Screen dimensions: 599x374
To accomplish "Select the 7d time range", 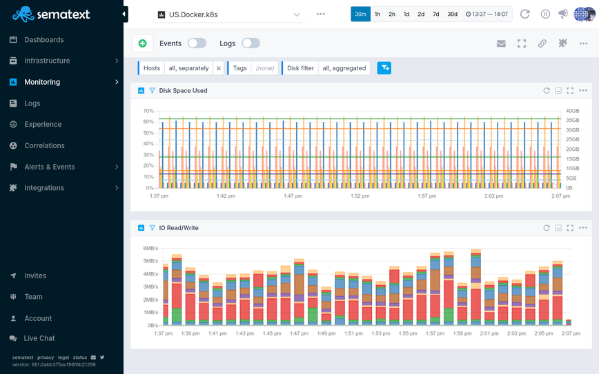I will point(436,14).
